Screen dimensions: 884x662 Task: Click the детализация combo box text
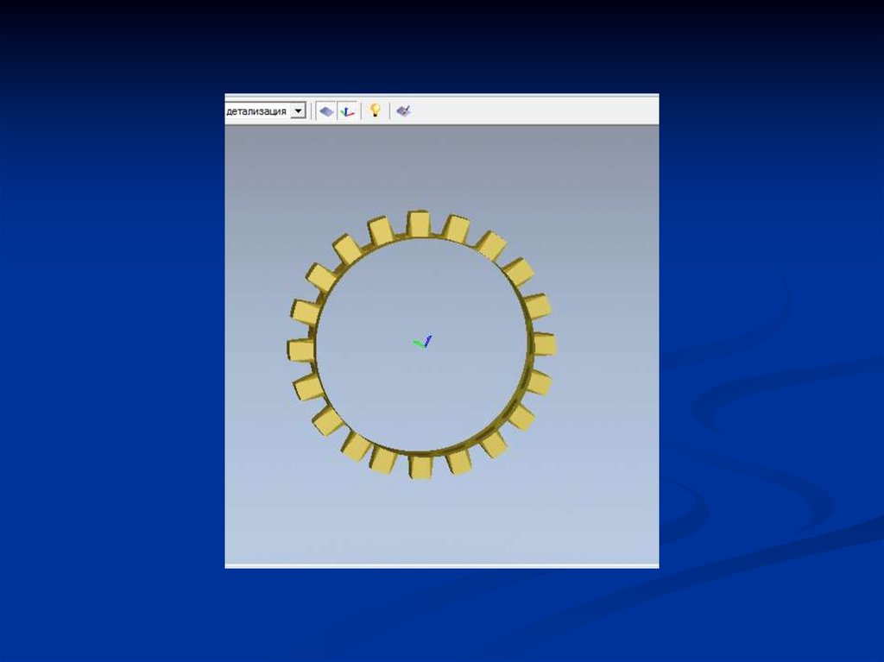(256, 110)
